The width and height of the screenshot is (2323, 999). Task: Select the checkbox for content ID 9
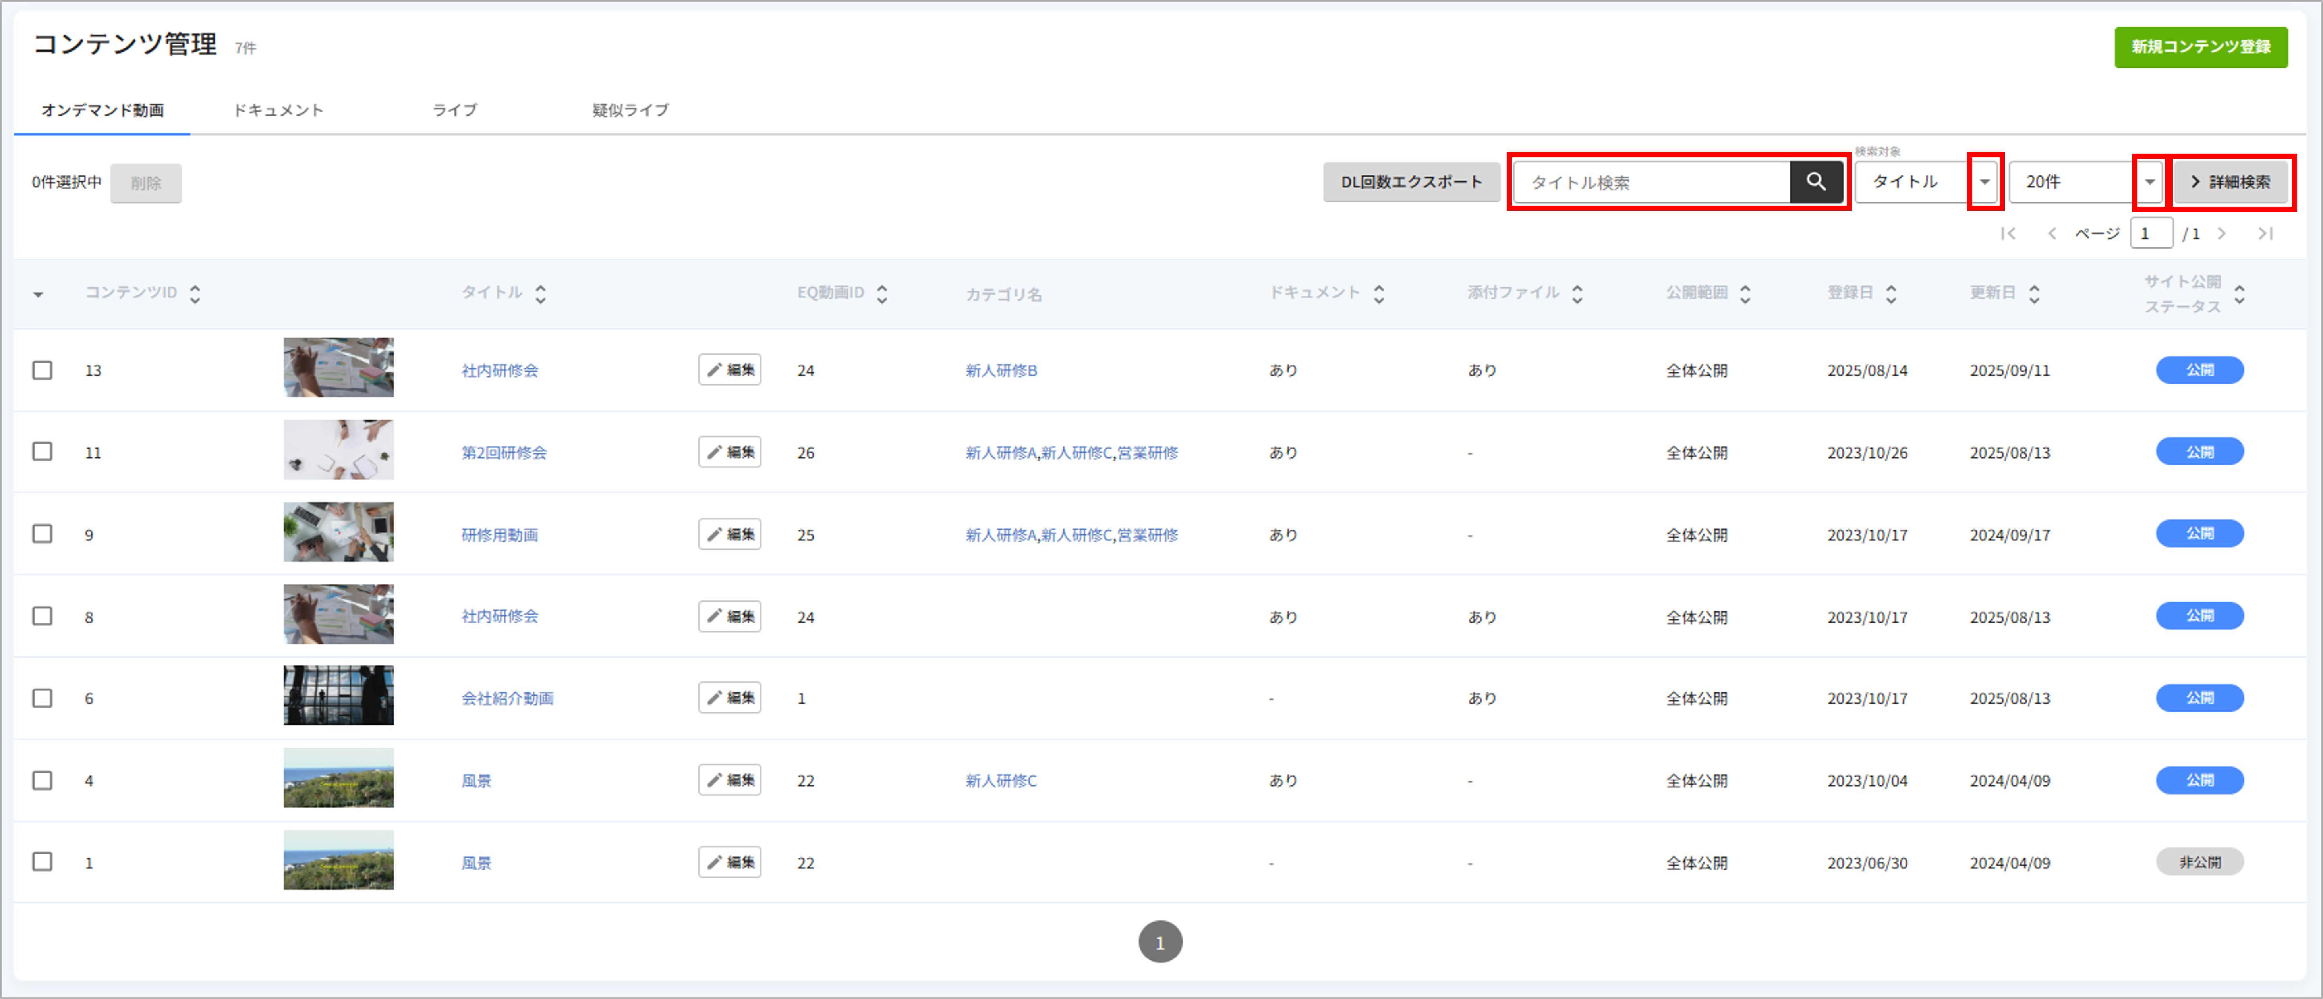pyautogui.click(x=43, y=534)
